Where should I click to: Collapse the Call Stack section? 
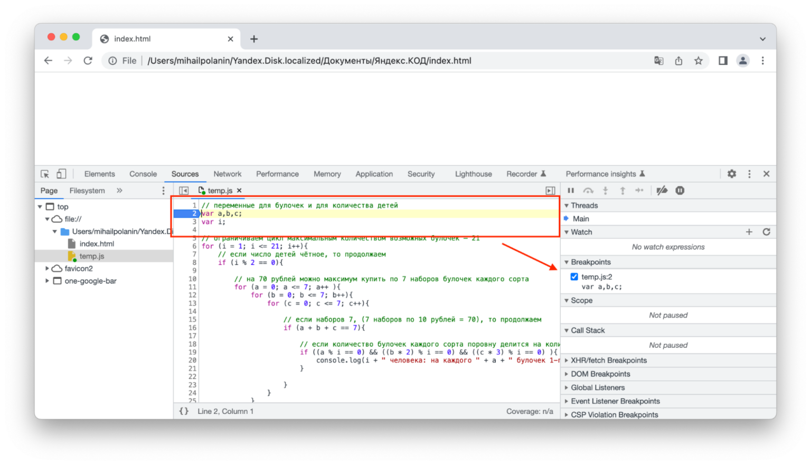coord(587,330)
